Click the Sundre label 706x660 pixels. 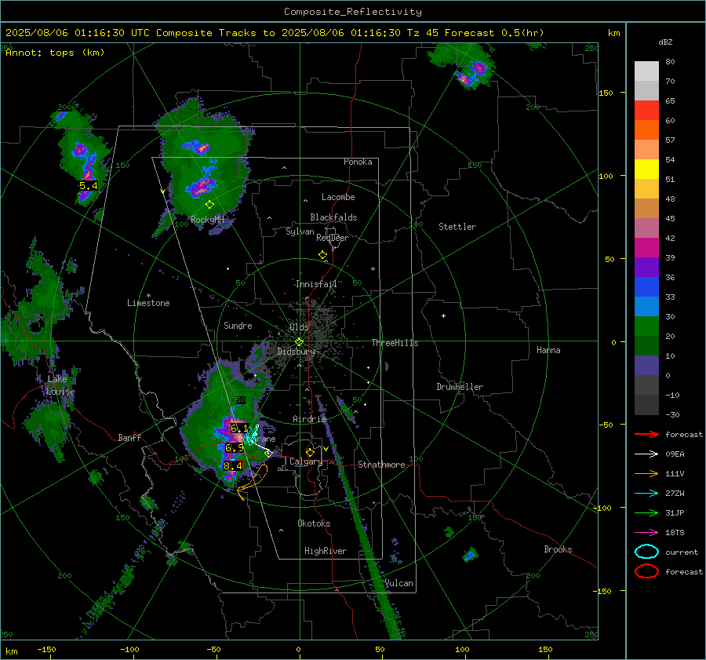tap(238, 325)
